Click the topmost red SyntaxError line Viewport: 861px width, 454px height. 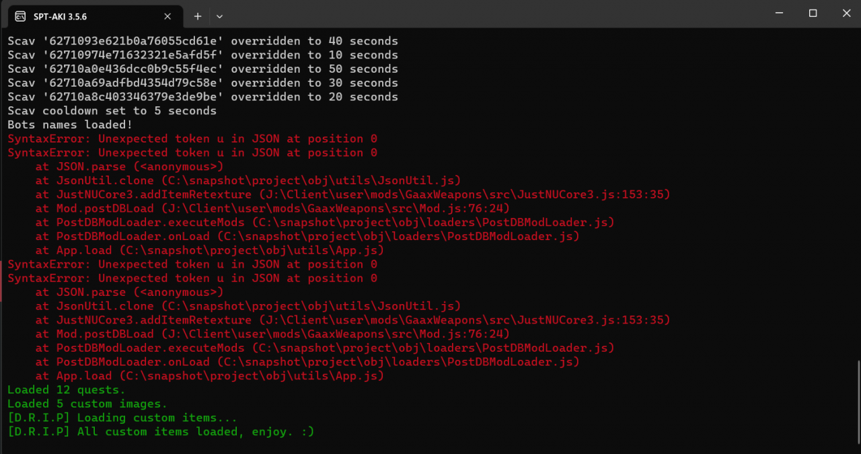(192, 139)
